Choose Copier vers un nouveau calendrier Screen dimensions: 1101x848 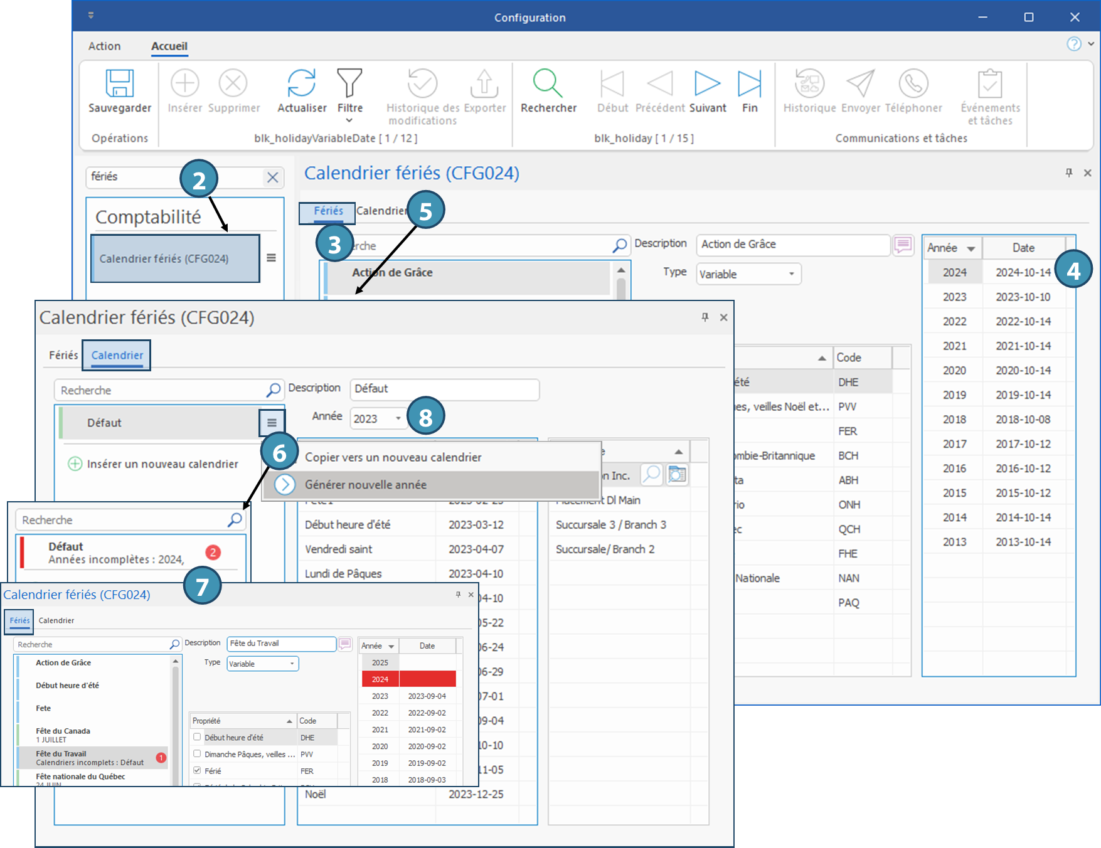click(393, 457)
